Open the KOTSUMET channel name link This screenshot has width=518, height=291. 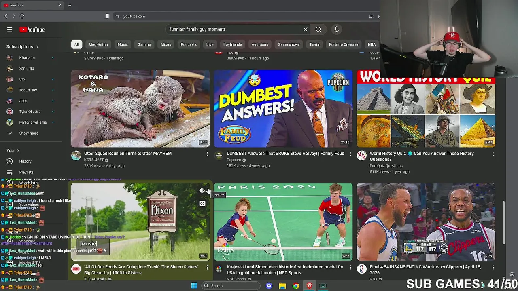coord(93,160)
